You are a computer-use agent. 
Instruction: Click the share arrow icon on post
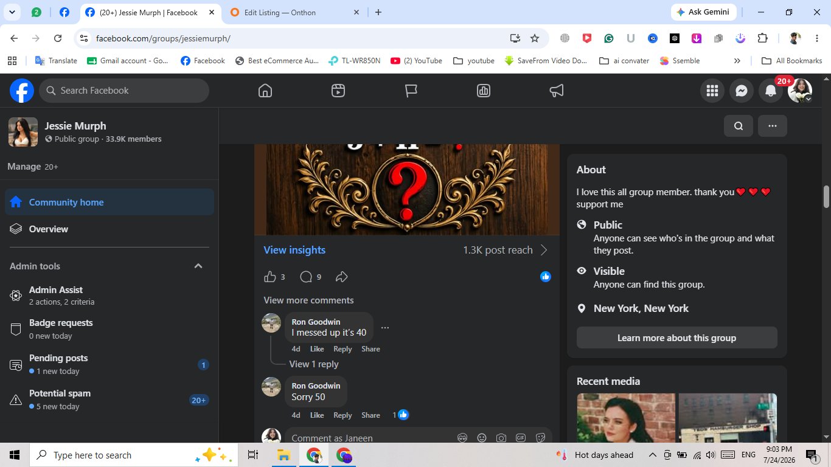(341, 277)
